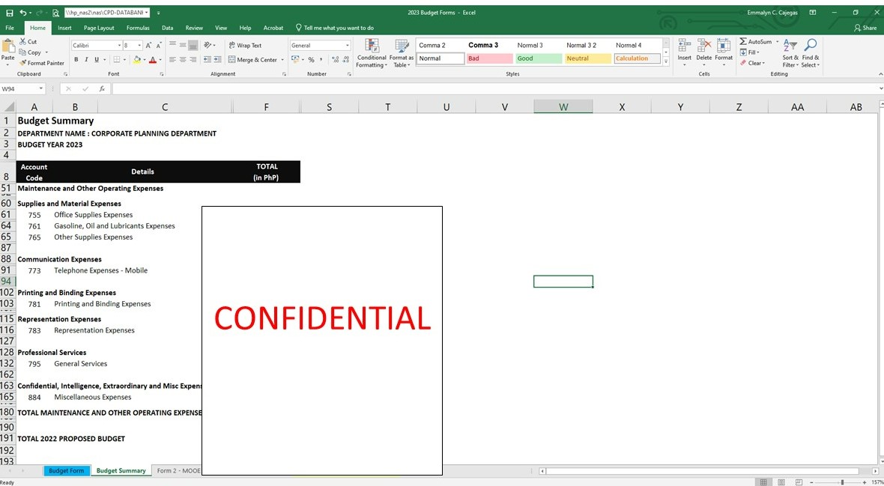Screen dimensions: 884x486
Task: Toggle Underline formatting
Action: click(97, 60)
